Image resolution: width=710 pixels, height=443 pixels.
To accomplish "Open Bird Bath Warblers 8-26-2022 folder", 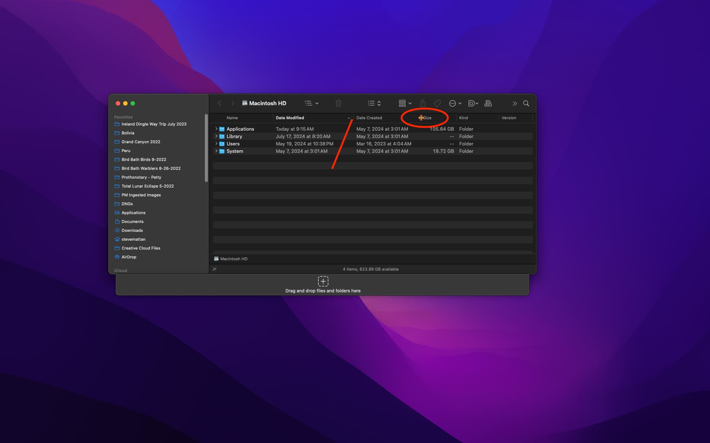I will 151,168.
